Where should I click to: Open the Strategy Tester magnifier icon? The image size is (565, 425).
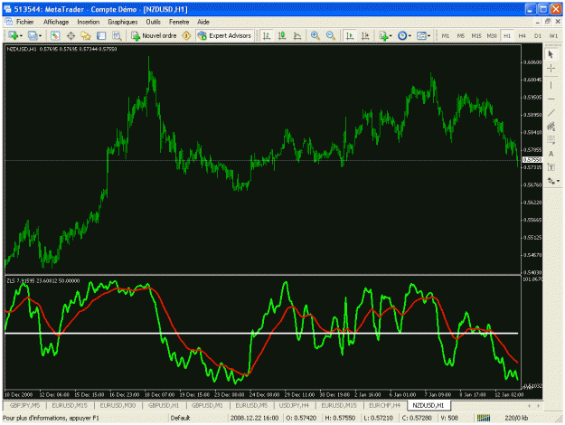coord(117,35)
